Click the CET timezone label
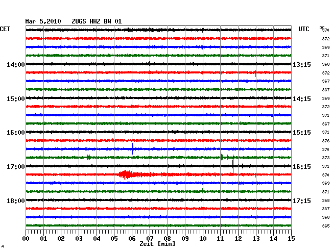This screenshot has height=252, width=332. (x=5, y=29)
